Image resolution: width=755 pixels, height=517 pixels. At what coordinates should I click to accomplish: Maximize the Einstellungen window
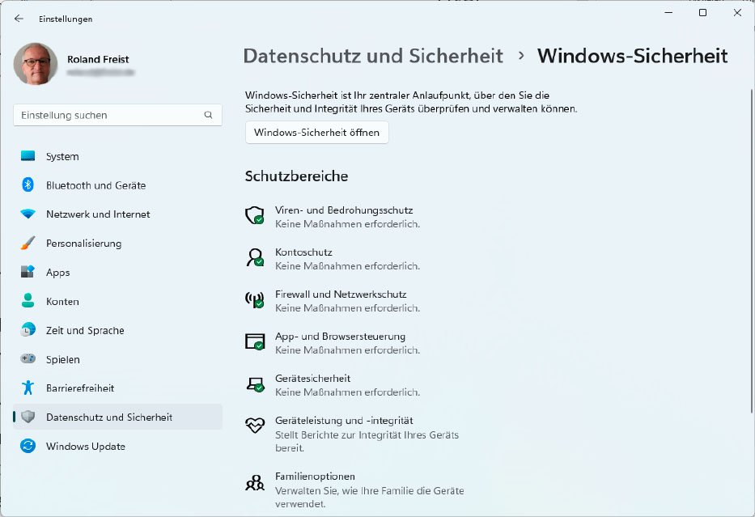click(x=702, y=12)
